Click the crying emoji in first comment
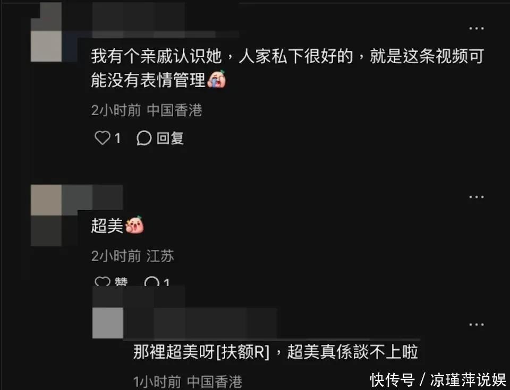The height and width of the screenshot is (390, 510). [x=217, y=79]
